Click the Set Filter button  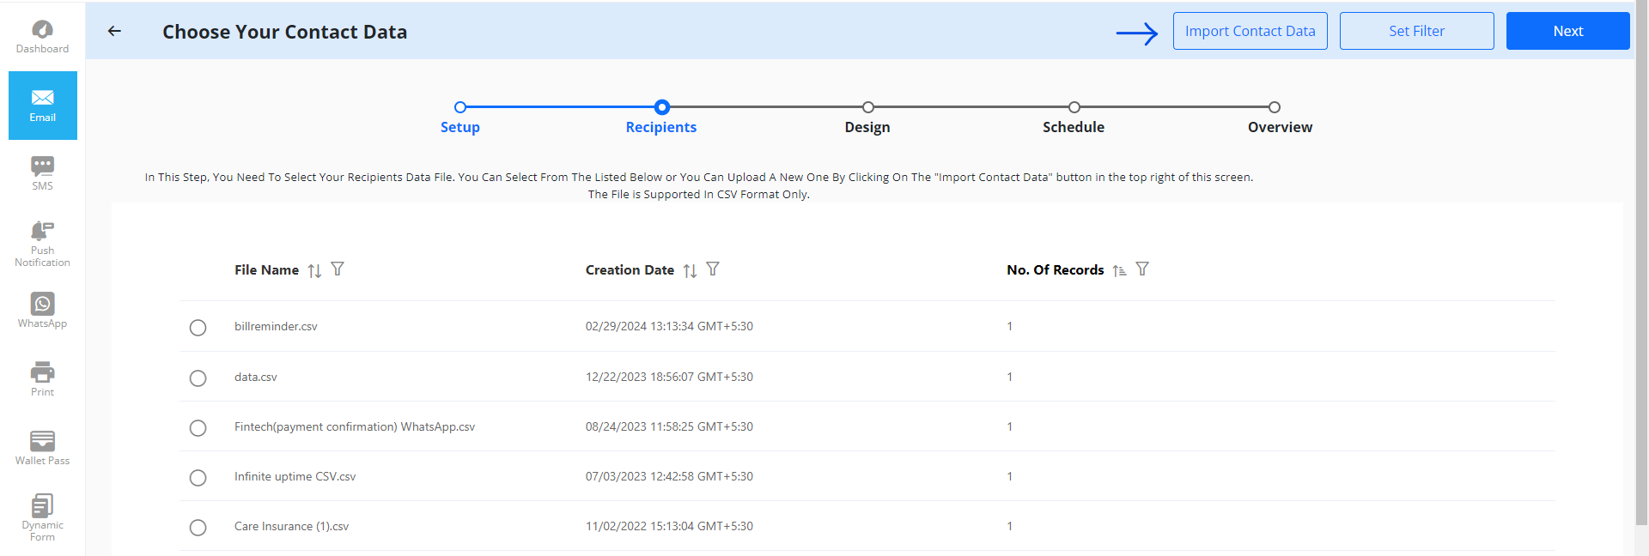click(1416, 31)
